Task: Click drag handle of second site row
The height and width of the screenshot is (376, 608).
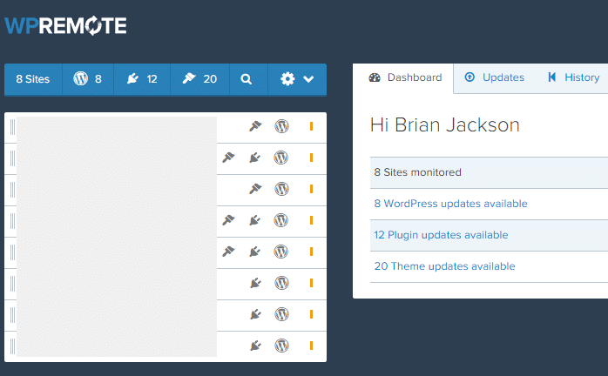Action: click(x=12, y=158)
